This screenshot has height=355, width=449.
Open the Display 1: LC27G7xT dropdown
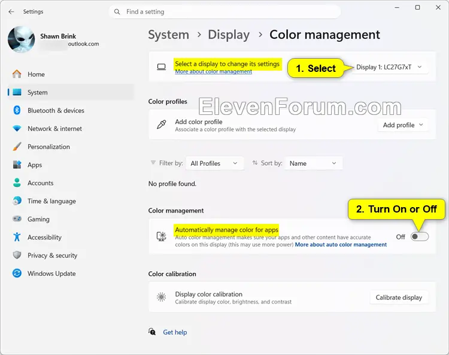390,67
